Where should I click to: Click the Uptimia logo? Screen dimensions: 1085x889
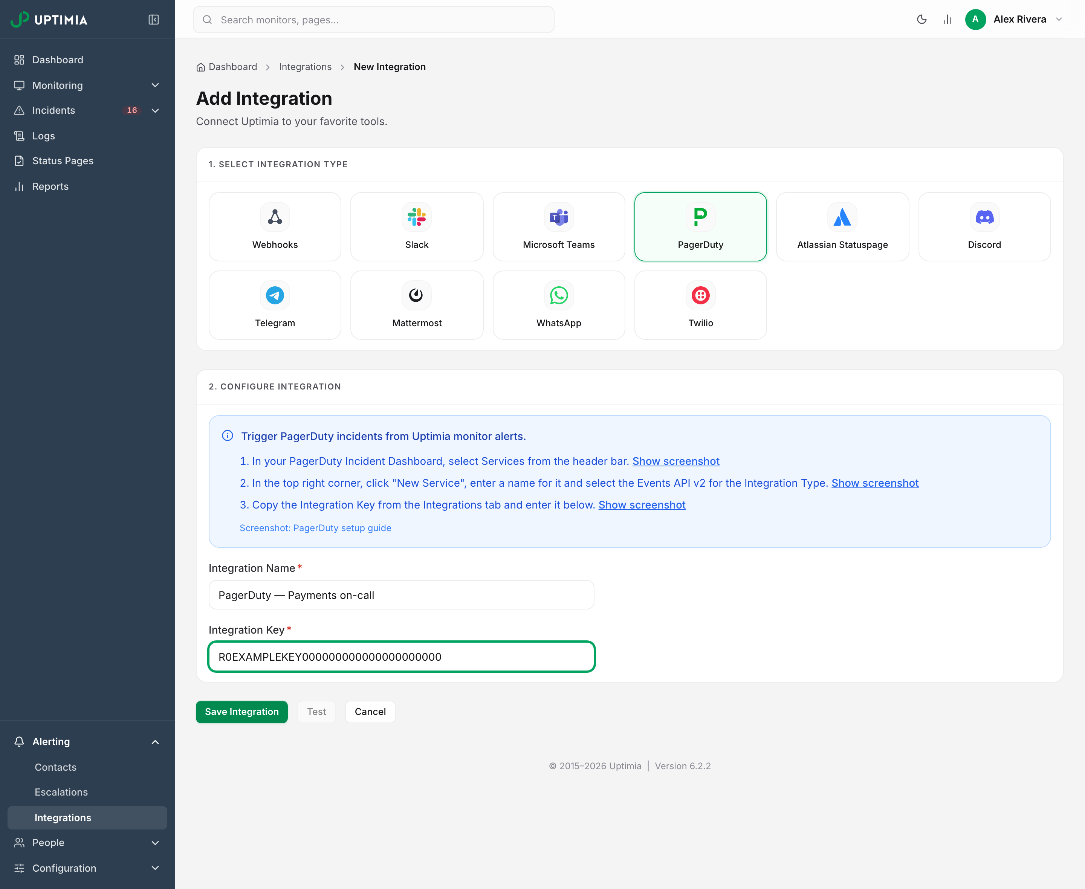49,20
